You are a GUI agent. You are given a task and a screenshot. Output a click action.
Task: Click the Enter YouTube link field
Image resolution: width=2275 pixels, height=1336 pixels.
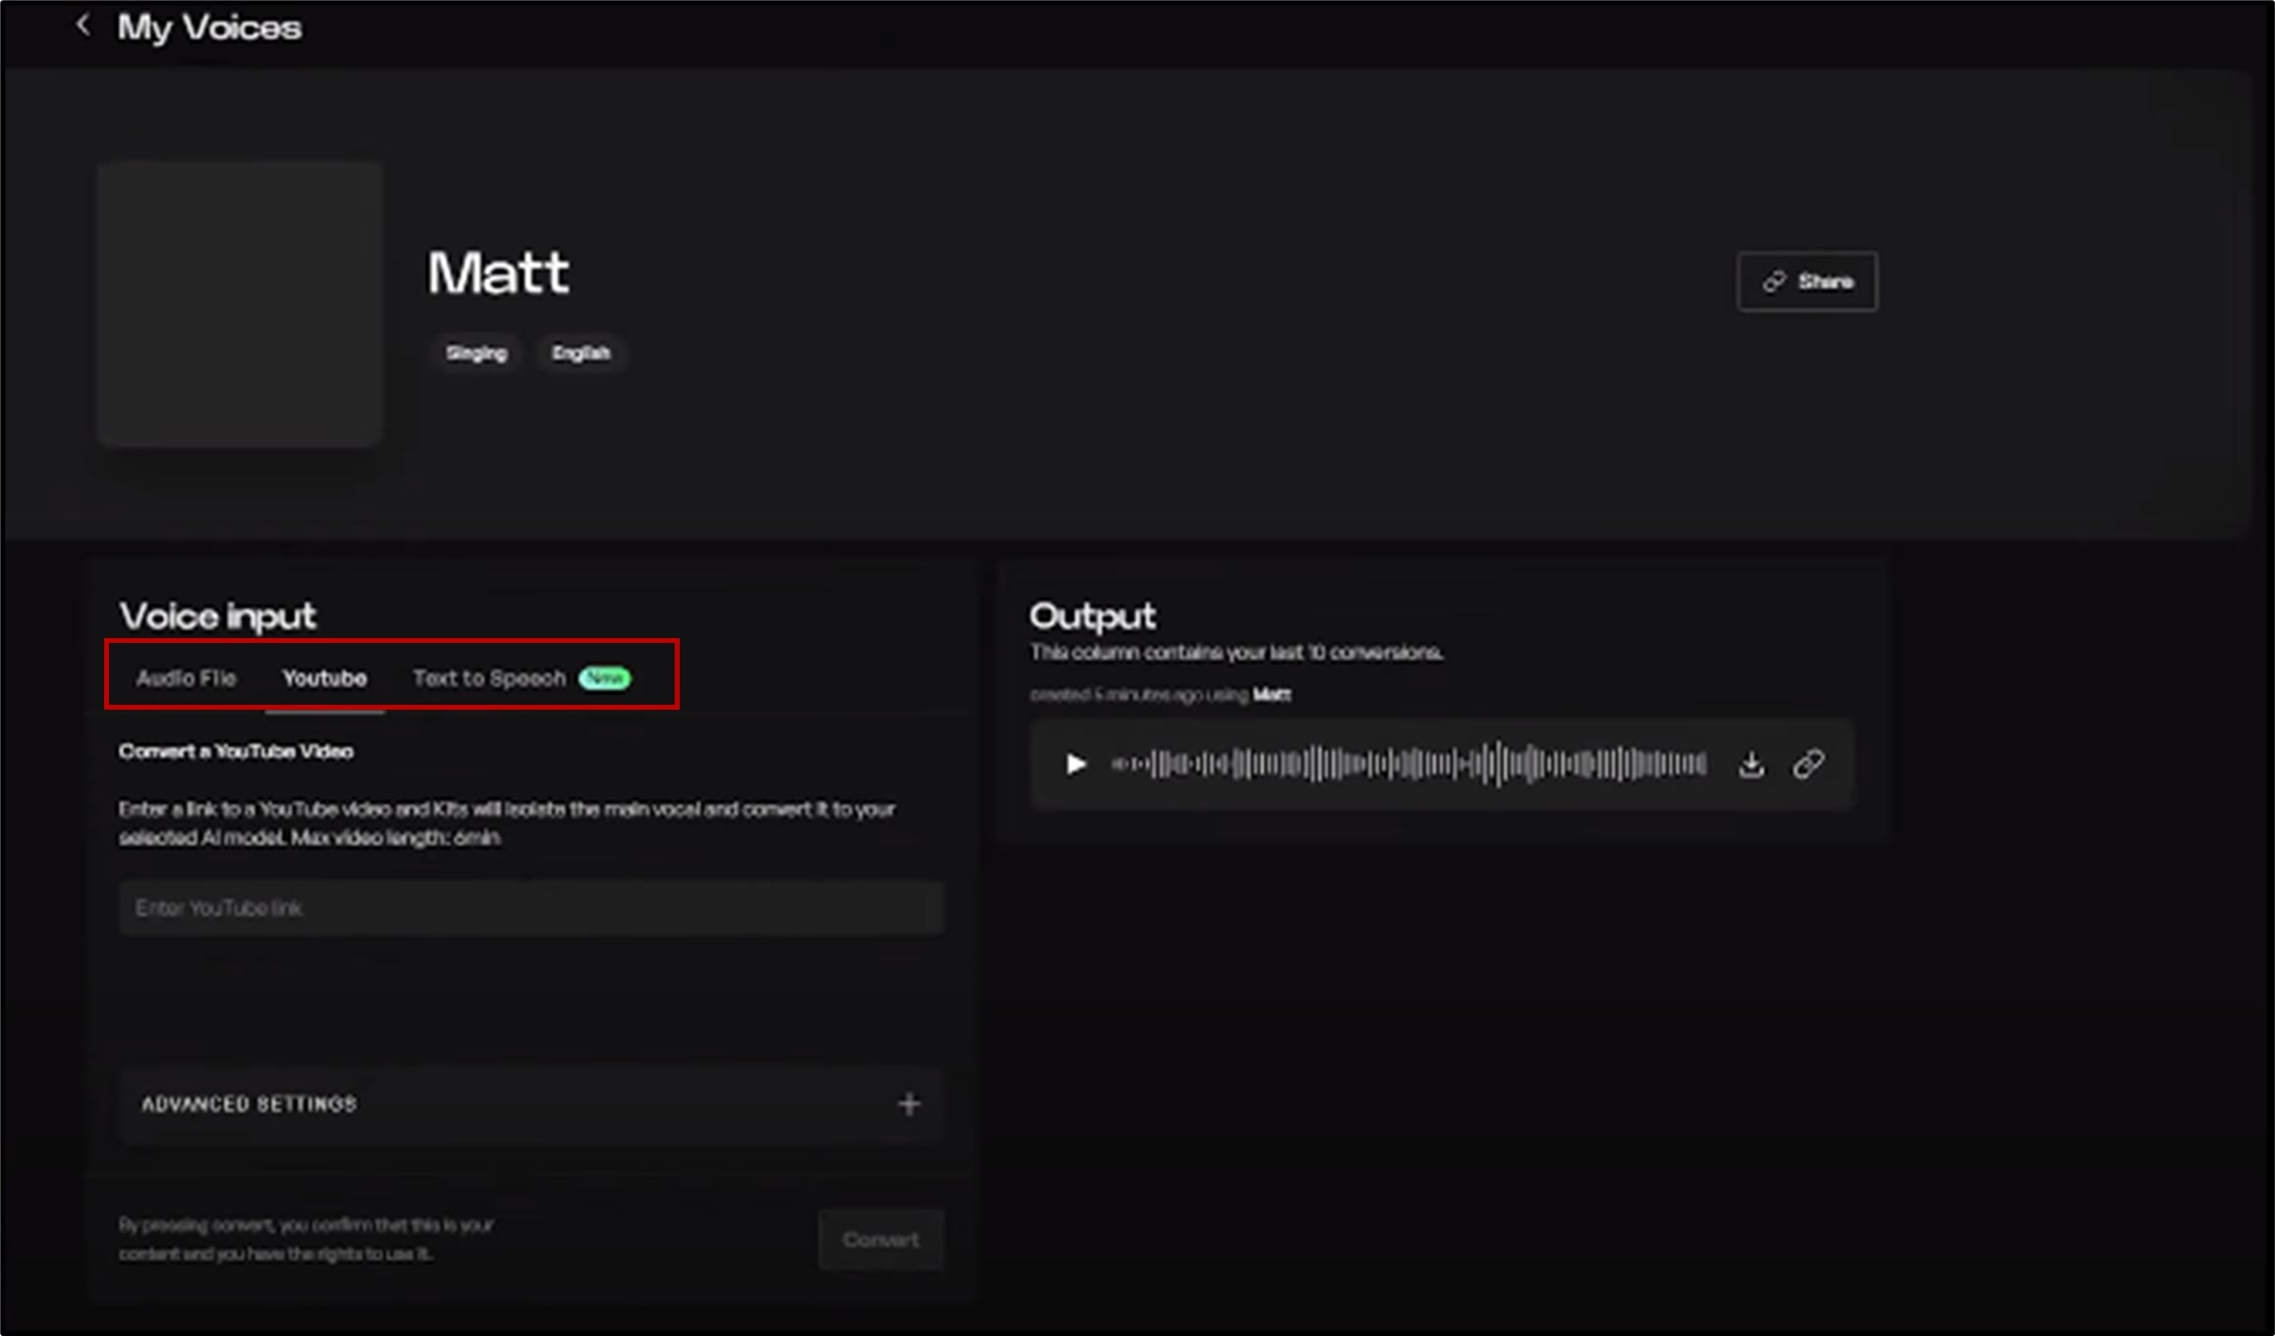click(530, 907)
